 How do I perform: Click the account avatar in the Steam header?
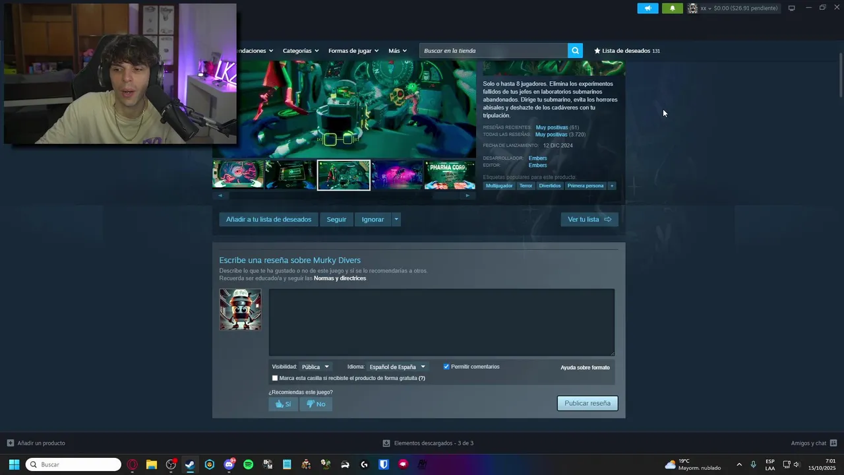coord(692,8)
